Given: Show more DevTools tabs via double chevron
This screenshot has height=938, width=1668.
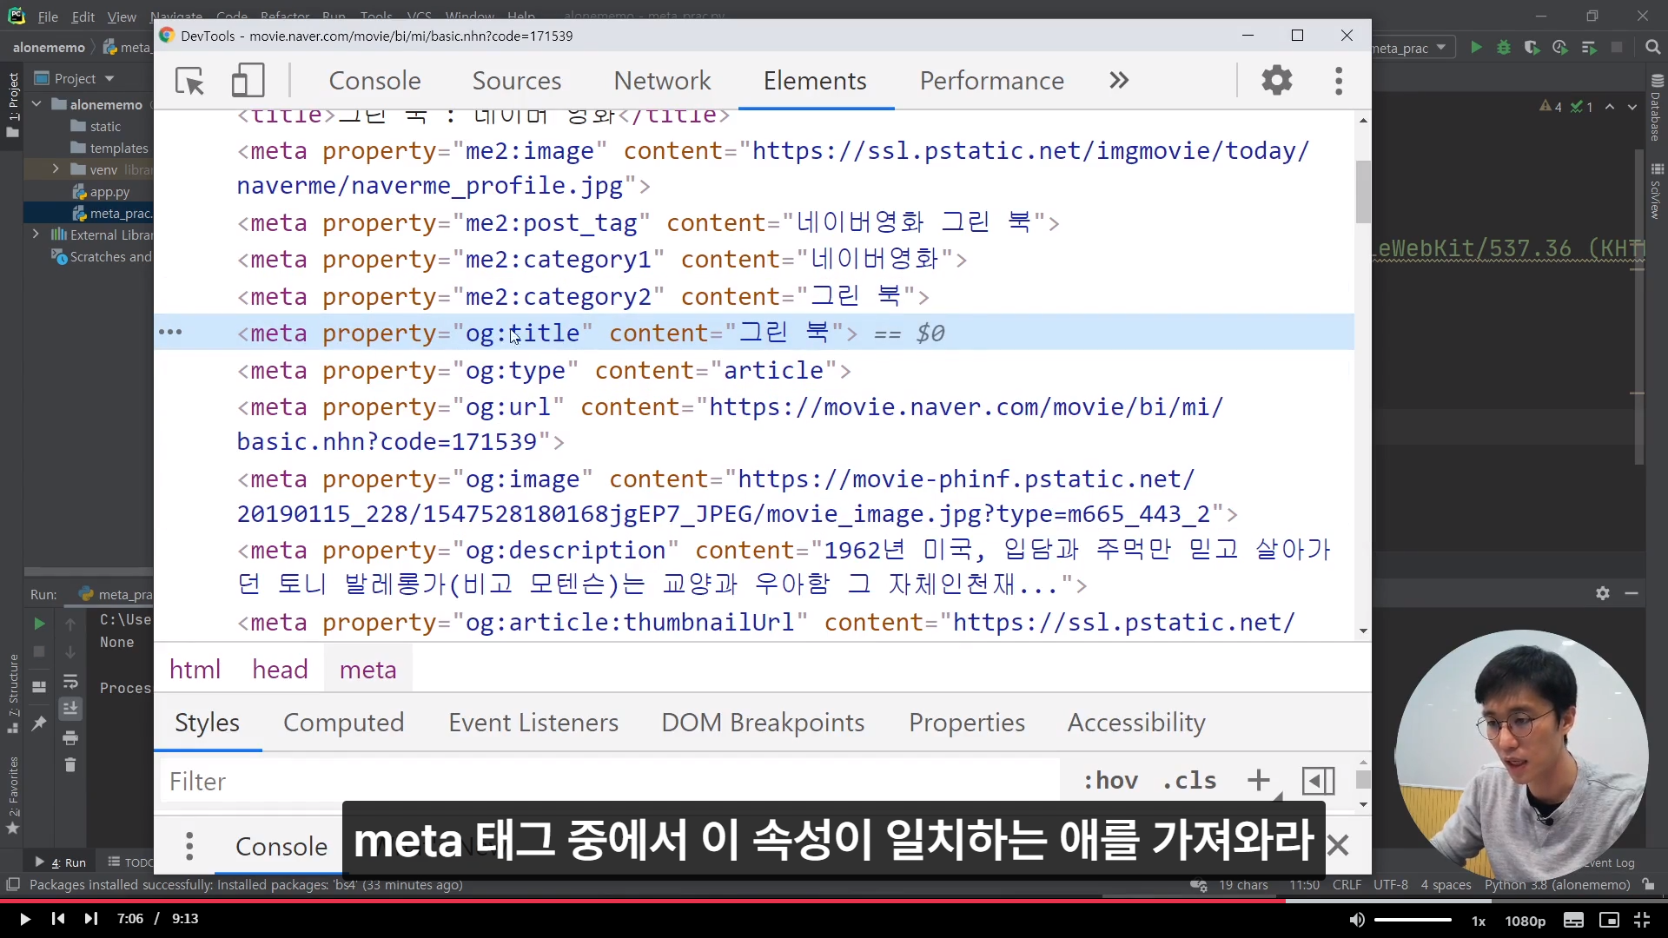Looking at the screenshot, I should (x=1119, y=81).
